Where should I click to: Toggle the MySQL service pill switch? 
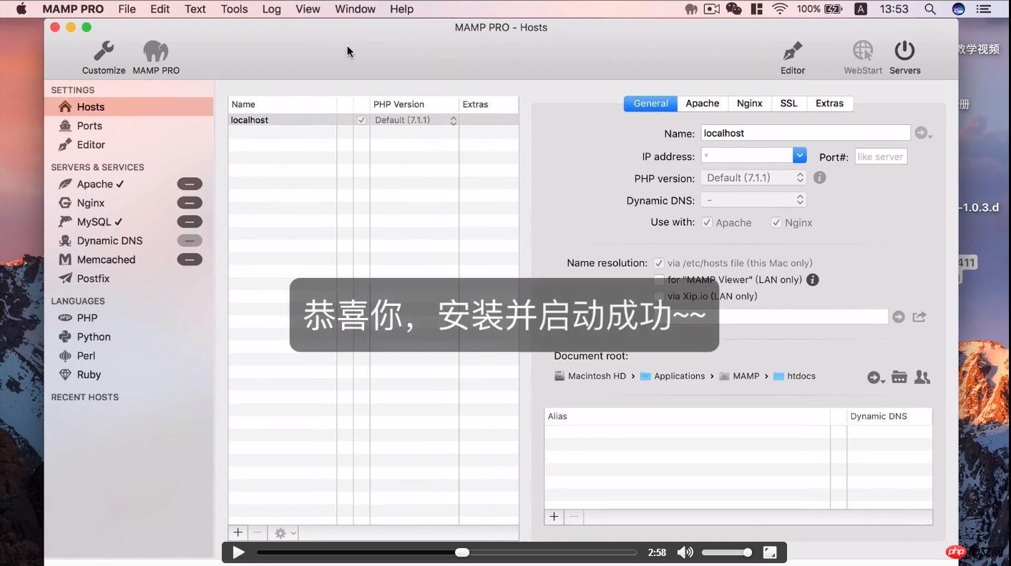click(x=190, y=222)
